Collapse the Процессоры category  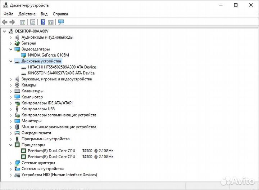10,145
